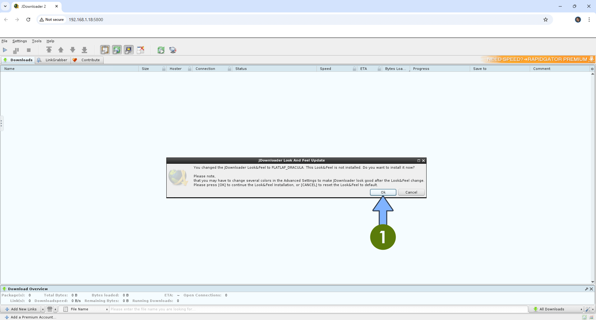The image size is (596, 320).
Task: Cancel the Look and Feel installation
Action: (411, 192)
